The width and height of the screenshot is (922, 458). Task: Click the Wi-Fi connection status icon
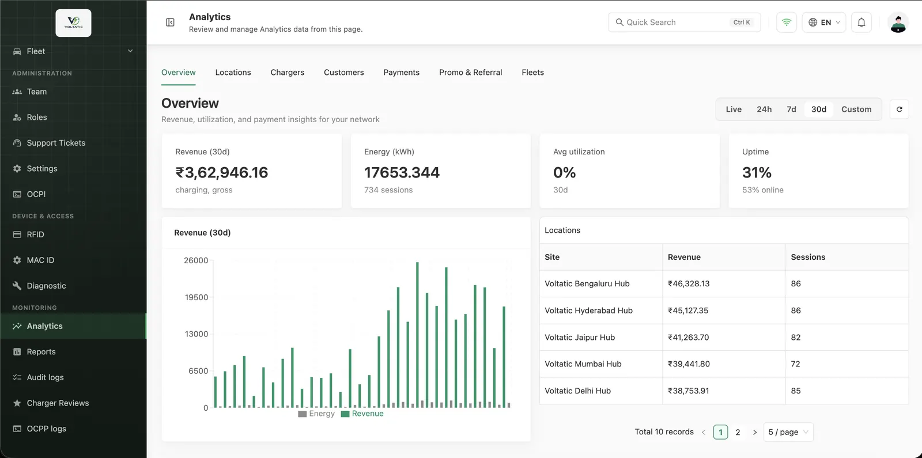coord(787,22)
